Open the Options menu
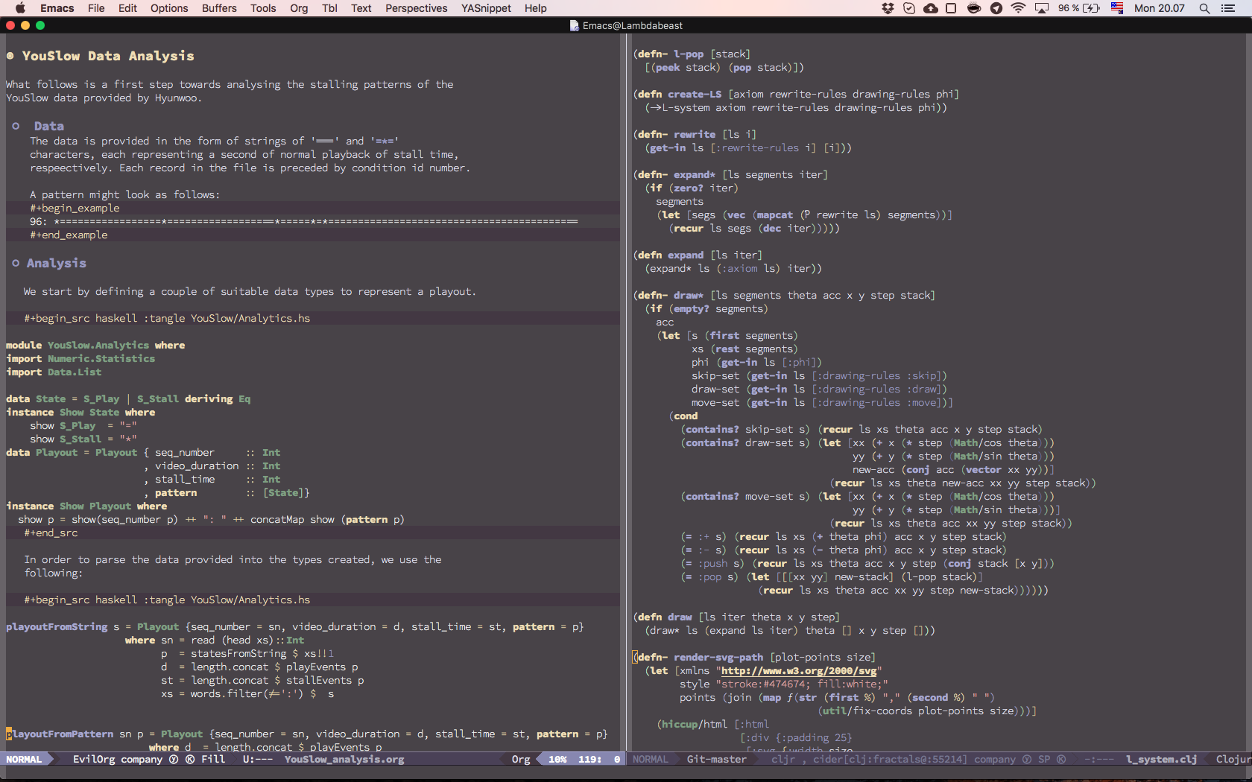 [169, 8]
